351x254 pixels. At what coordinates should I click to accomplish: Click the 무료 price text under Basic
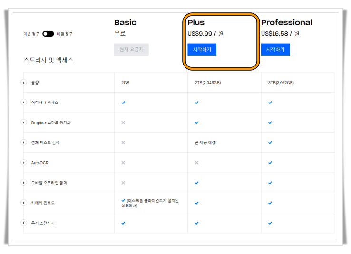[120, 34]
